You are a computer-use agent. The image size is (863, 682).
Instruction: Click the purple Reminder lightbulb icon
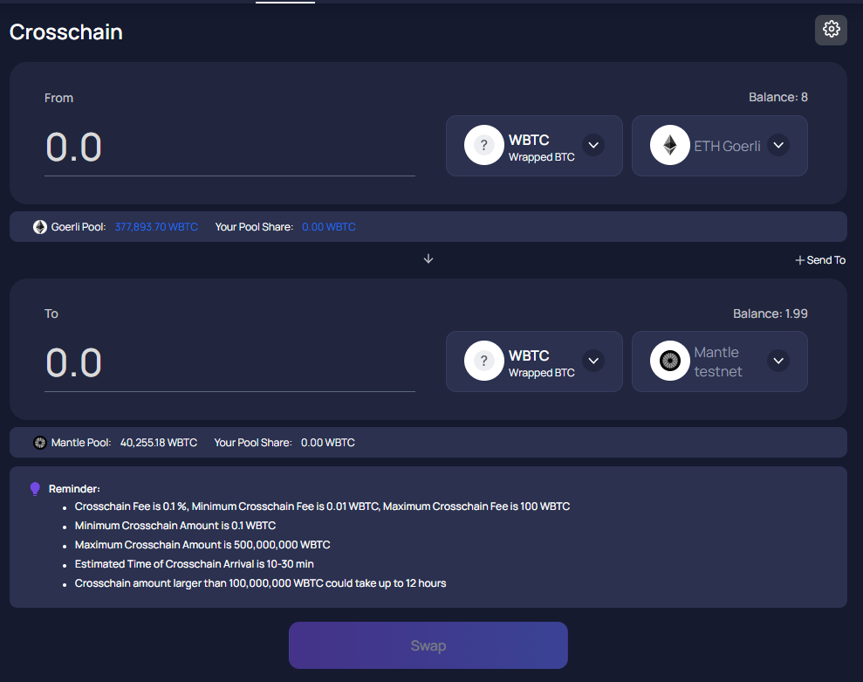(35, 489)
